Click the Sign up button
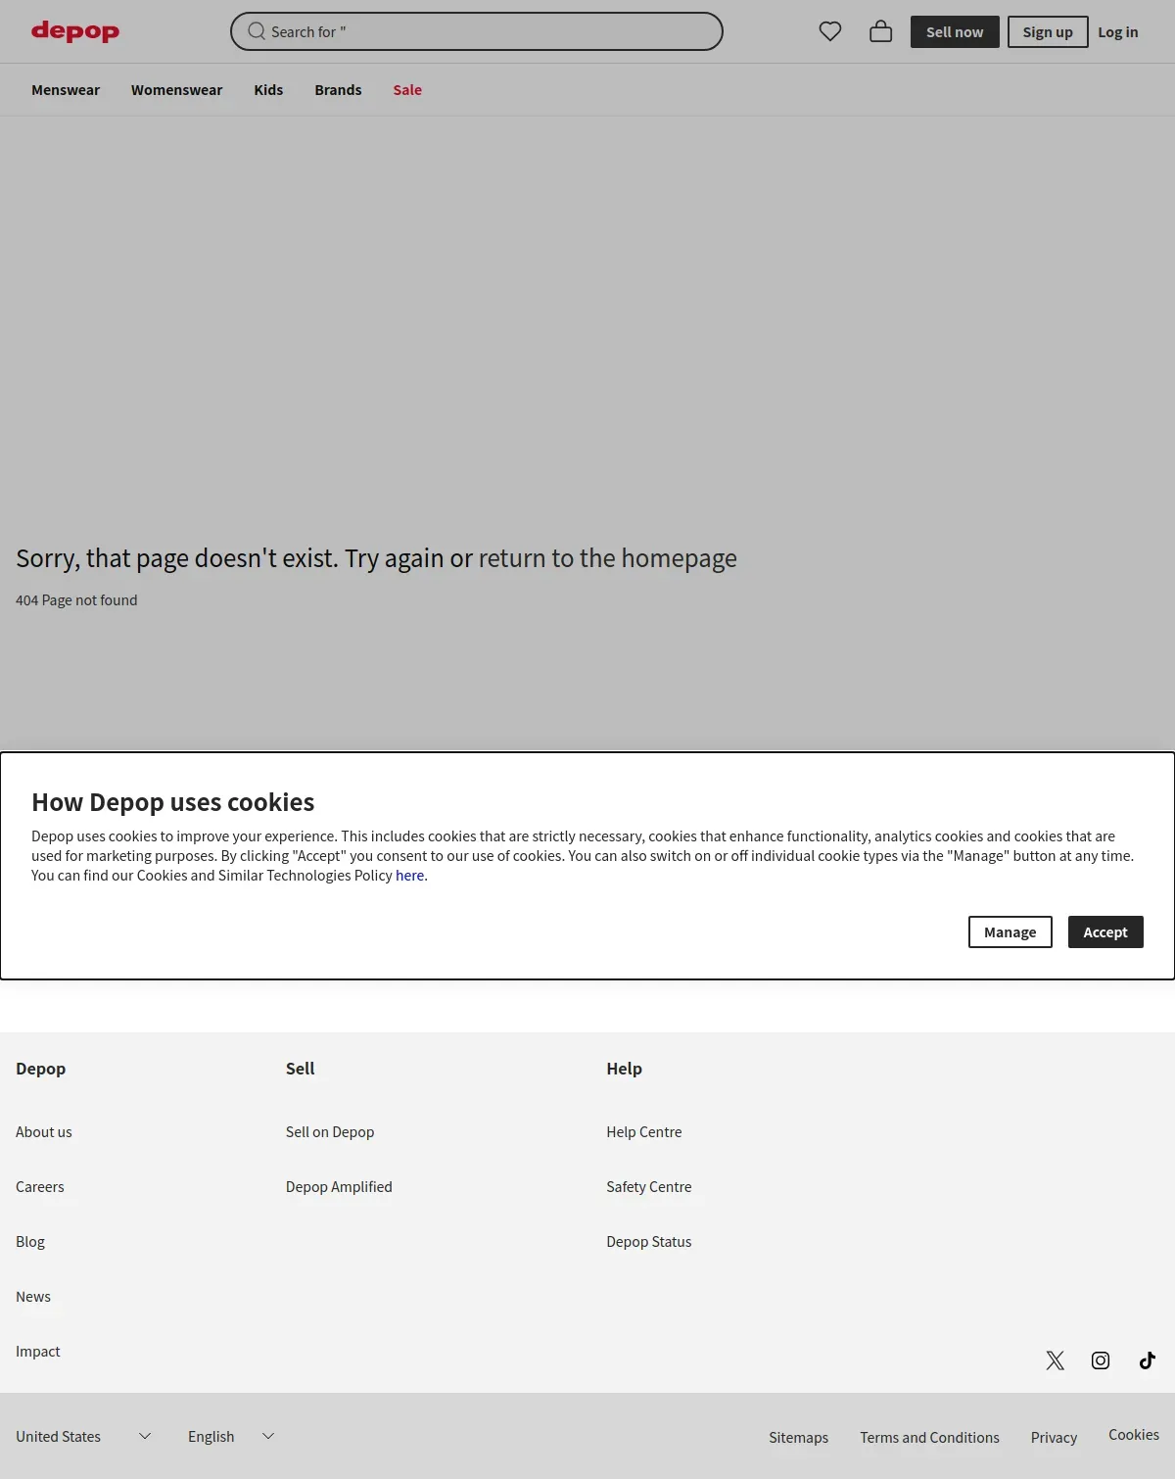This screenshot has height=1479, width=1175. (x=1048, y=31)
